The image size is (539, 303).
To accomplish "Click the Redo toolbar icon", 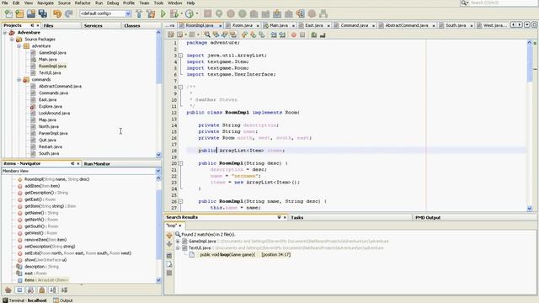I will [68, 13].
